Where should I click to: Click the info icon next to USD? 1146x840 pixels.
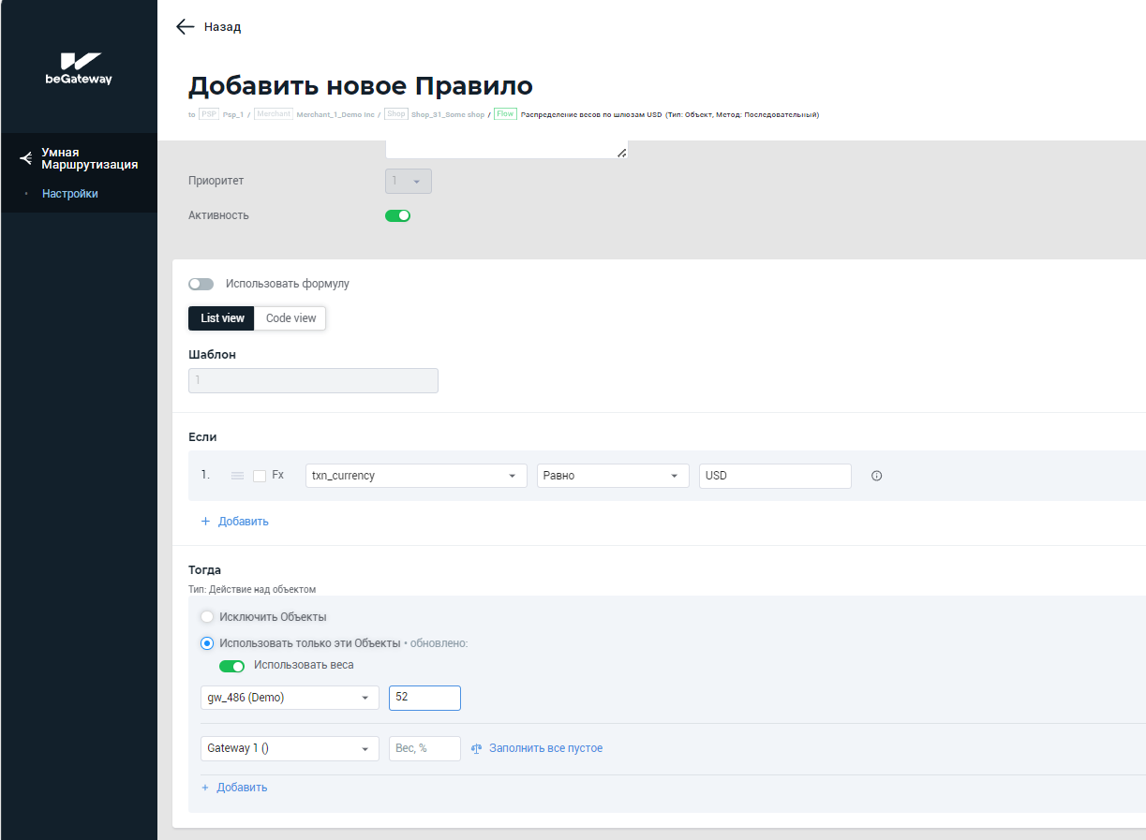877,476
